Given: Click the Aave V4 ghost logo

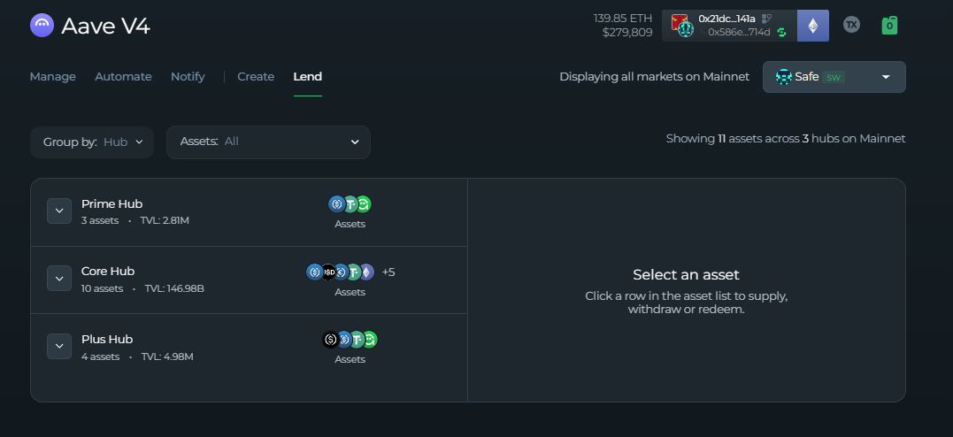Looking at the screenshot, I should point(42,26).
